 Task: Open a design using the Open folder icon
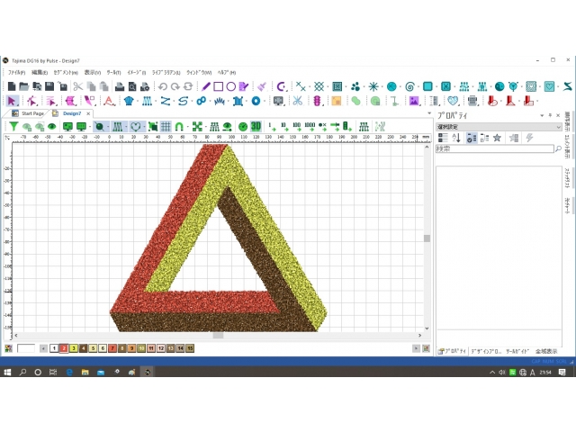point(24,86)
